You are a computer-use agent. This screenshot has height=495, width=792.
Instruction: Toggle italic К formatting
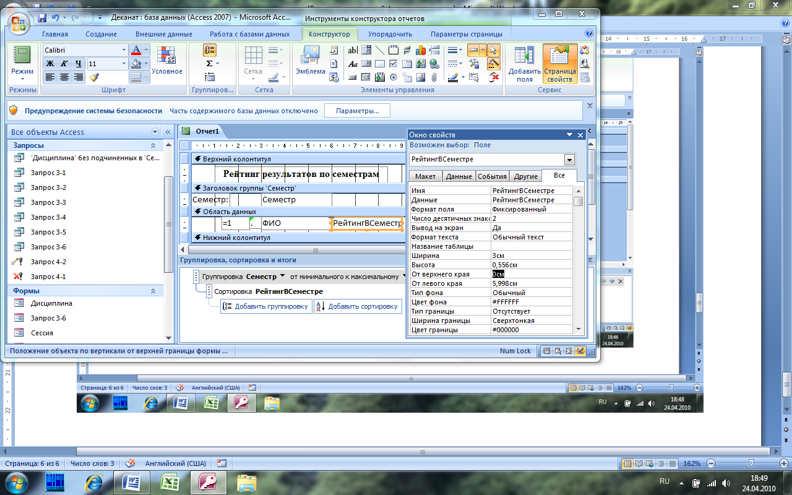click(x=64, y=64)
